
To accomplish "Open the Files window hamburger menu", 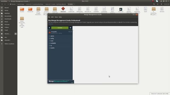I will [161, 4].
